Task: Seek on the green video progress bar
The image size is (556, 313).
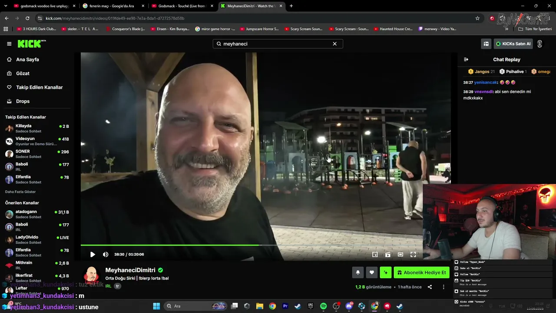Action: (x=266, y=245)
